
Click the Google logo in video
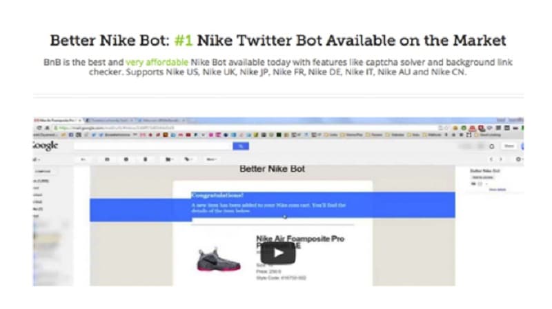click(x=45, y=146)
